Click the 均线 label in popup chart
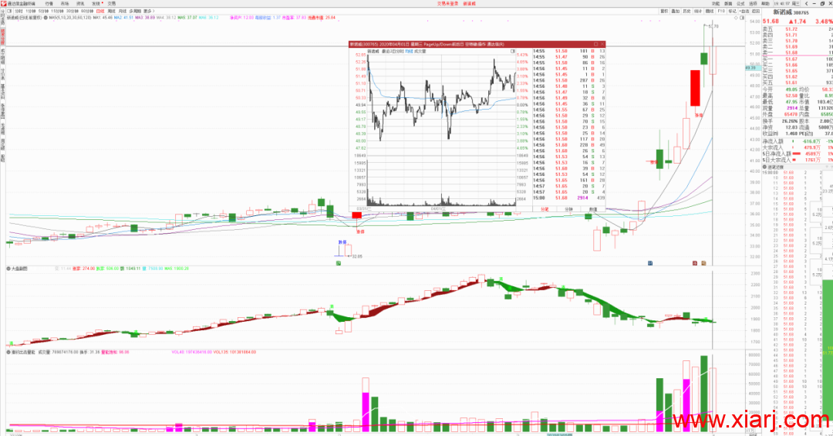 tap(409, 51)
